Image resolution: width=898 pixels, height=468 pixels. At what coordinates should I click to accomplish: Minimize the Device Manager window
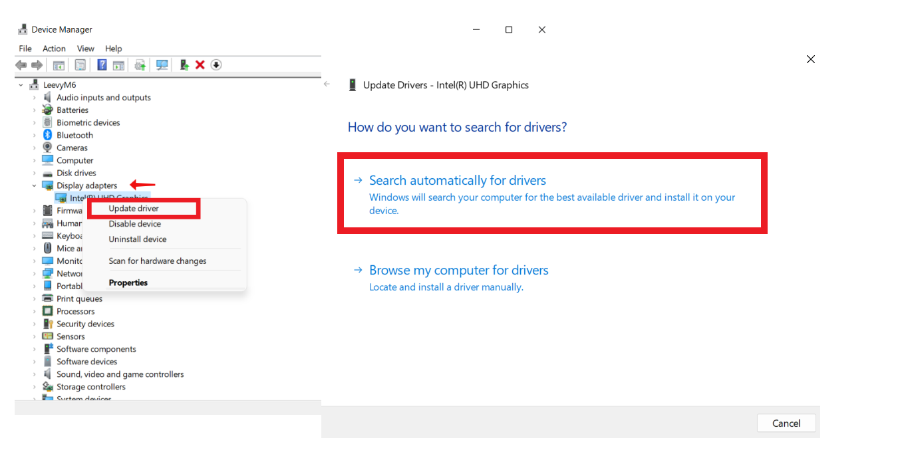[x=476, y=29]
